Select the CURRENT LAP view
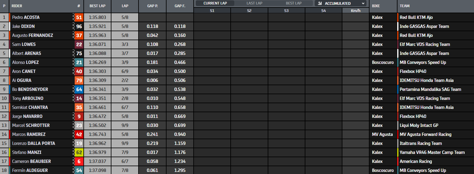The width and height of the screenshot is (474, 174). (x=215, y=3)
